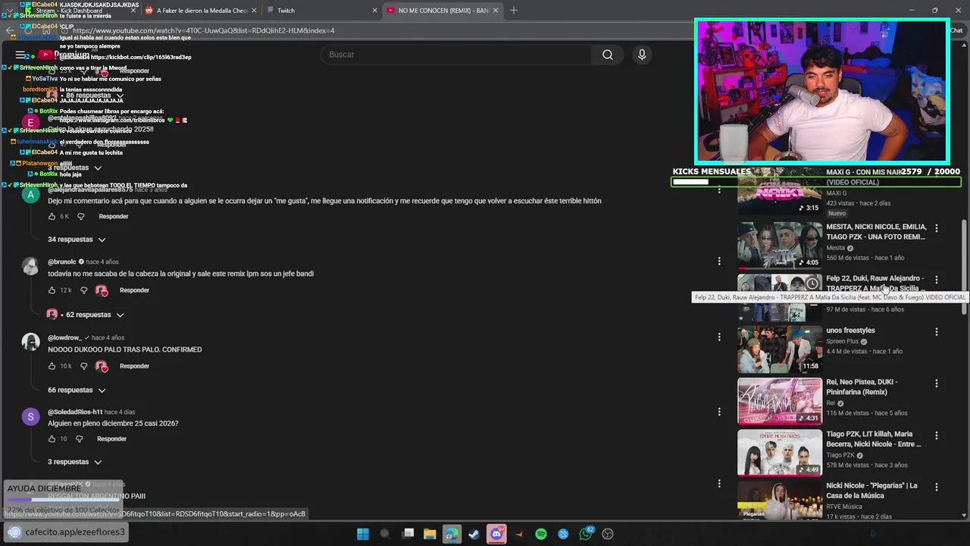Open the @lowdrow_ channel link

coord(64,337)
